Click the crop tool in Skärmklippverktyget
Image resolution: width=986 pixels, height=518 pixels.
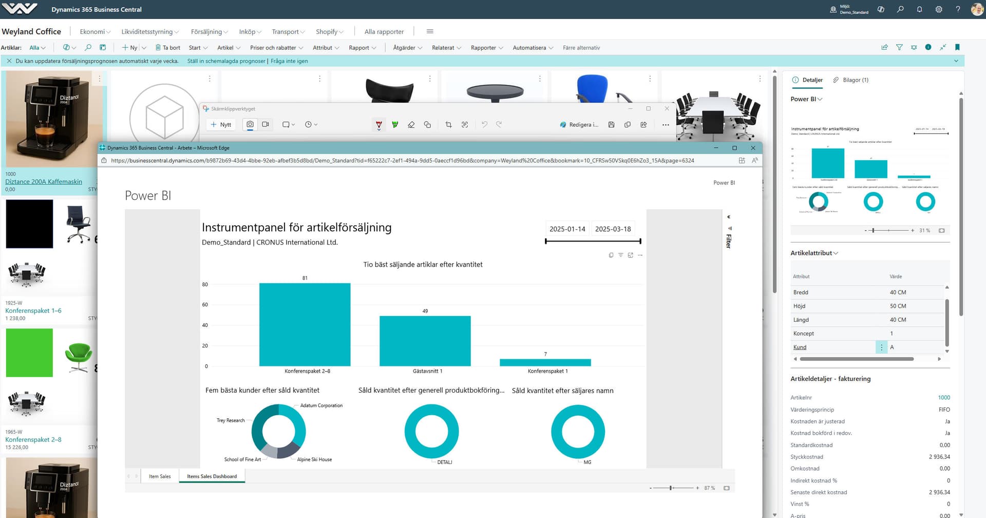pyautogui.click(x=448, y=124)
